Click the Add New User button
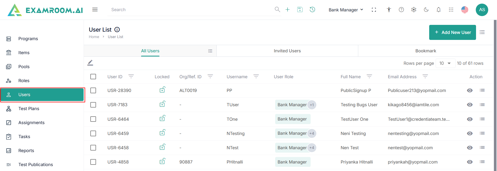 click(x=452, y=32)
